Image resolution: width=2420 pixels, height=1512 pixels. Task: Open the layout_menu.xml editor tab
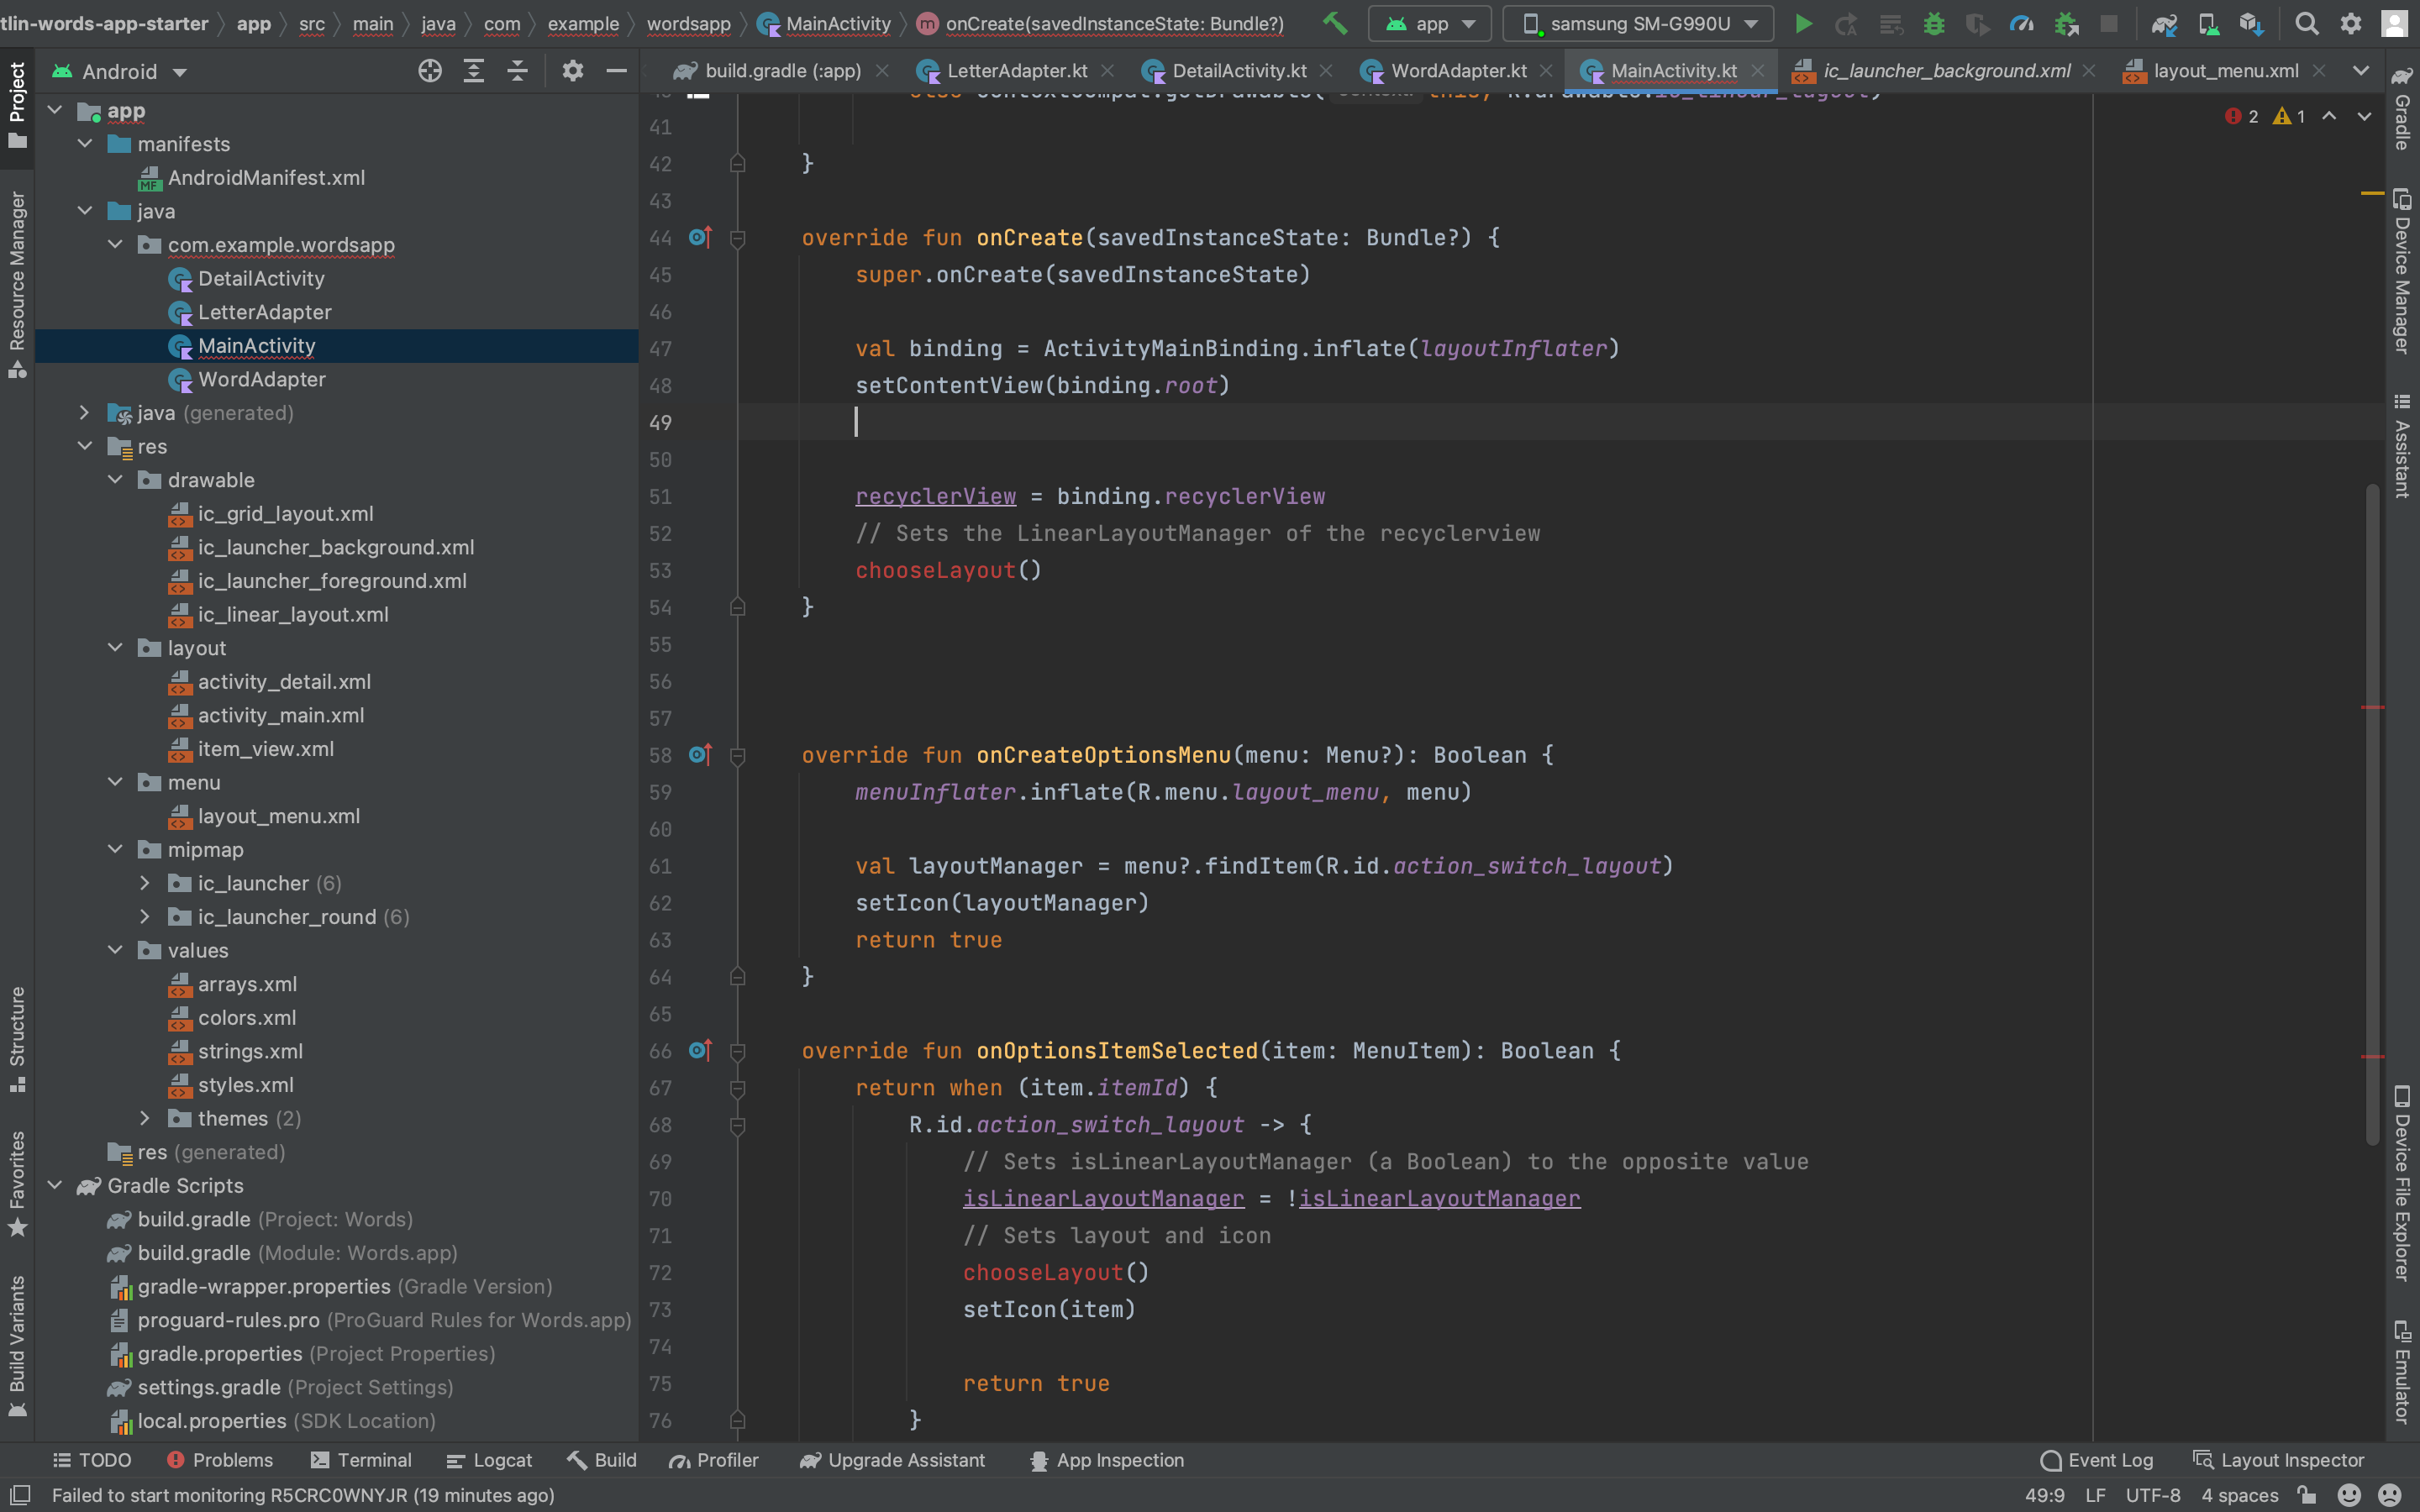[2225, 71]
